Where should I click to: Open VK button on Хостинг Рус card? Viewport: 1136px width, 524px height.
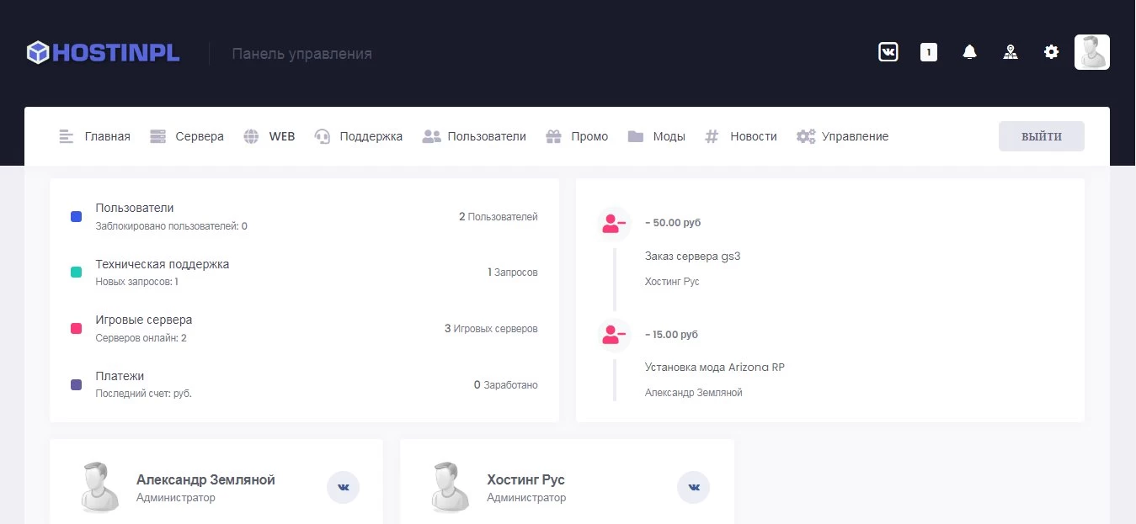tap(694, 487)
